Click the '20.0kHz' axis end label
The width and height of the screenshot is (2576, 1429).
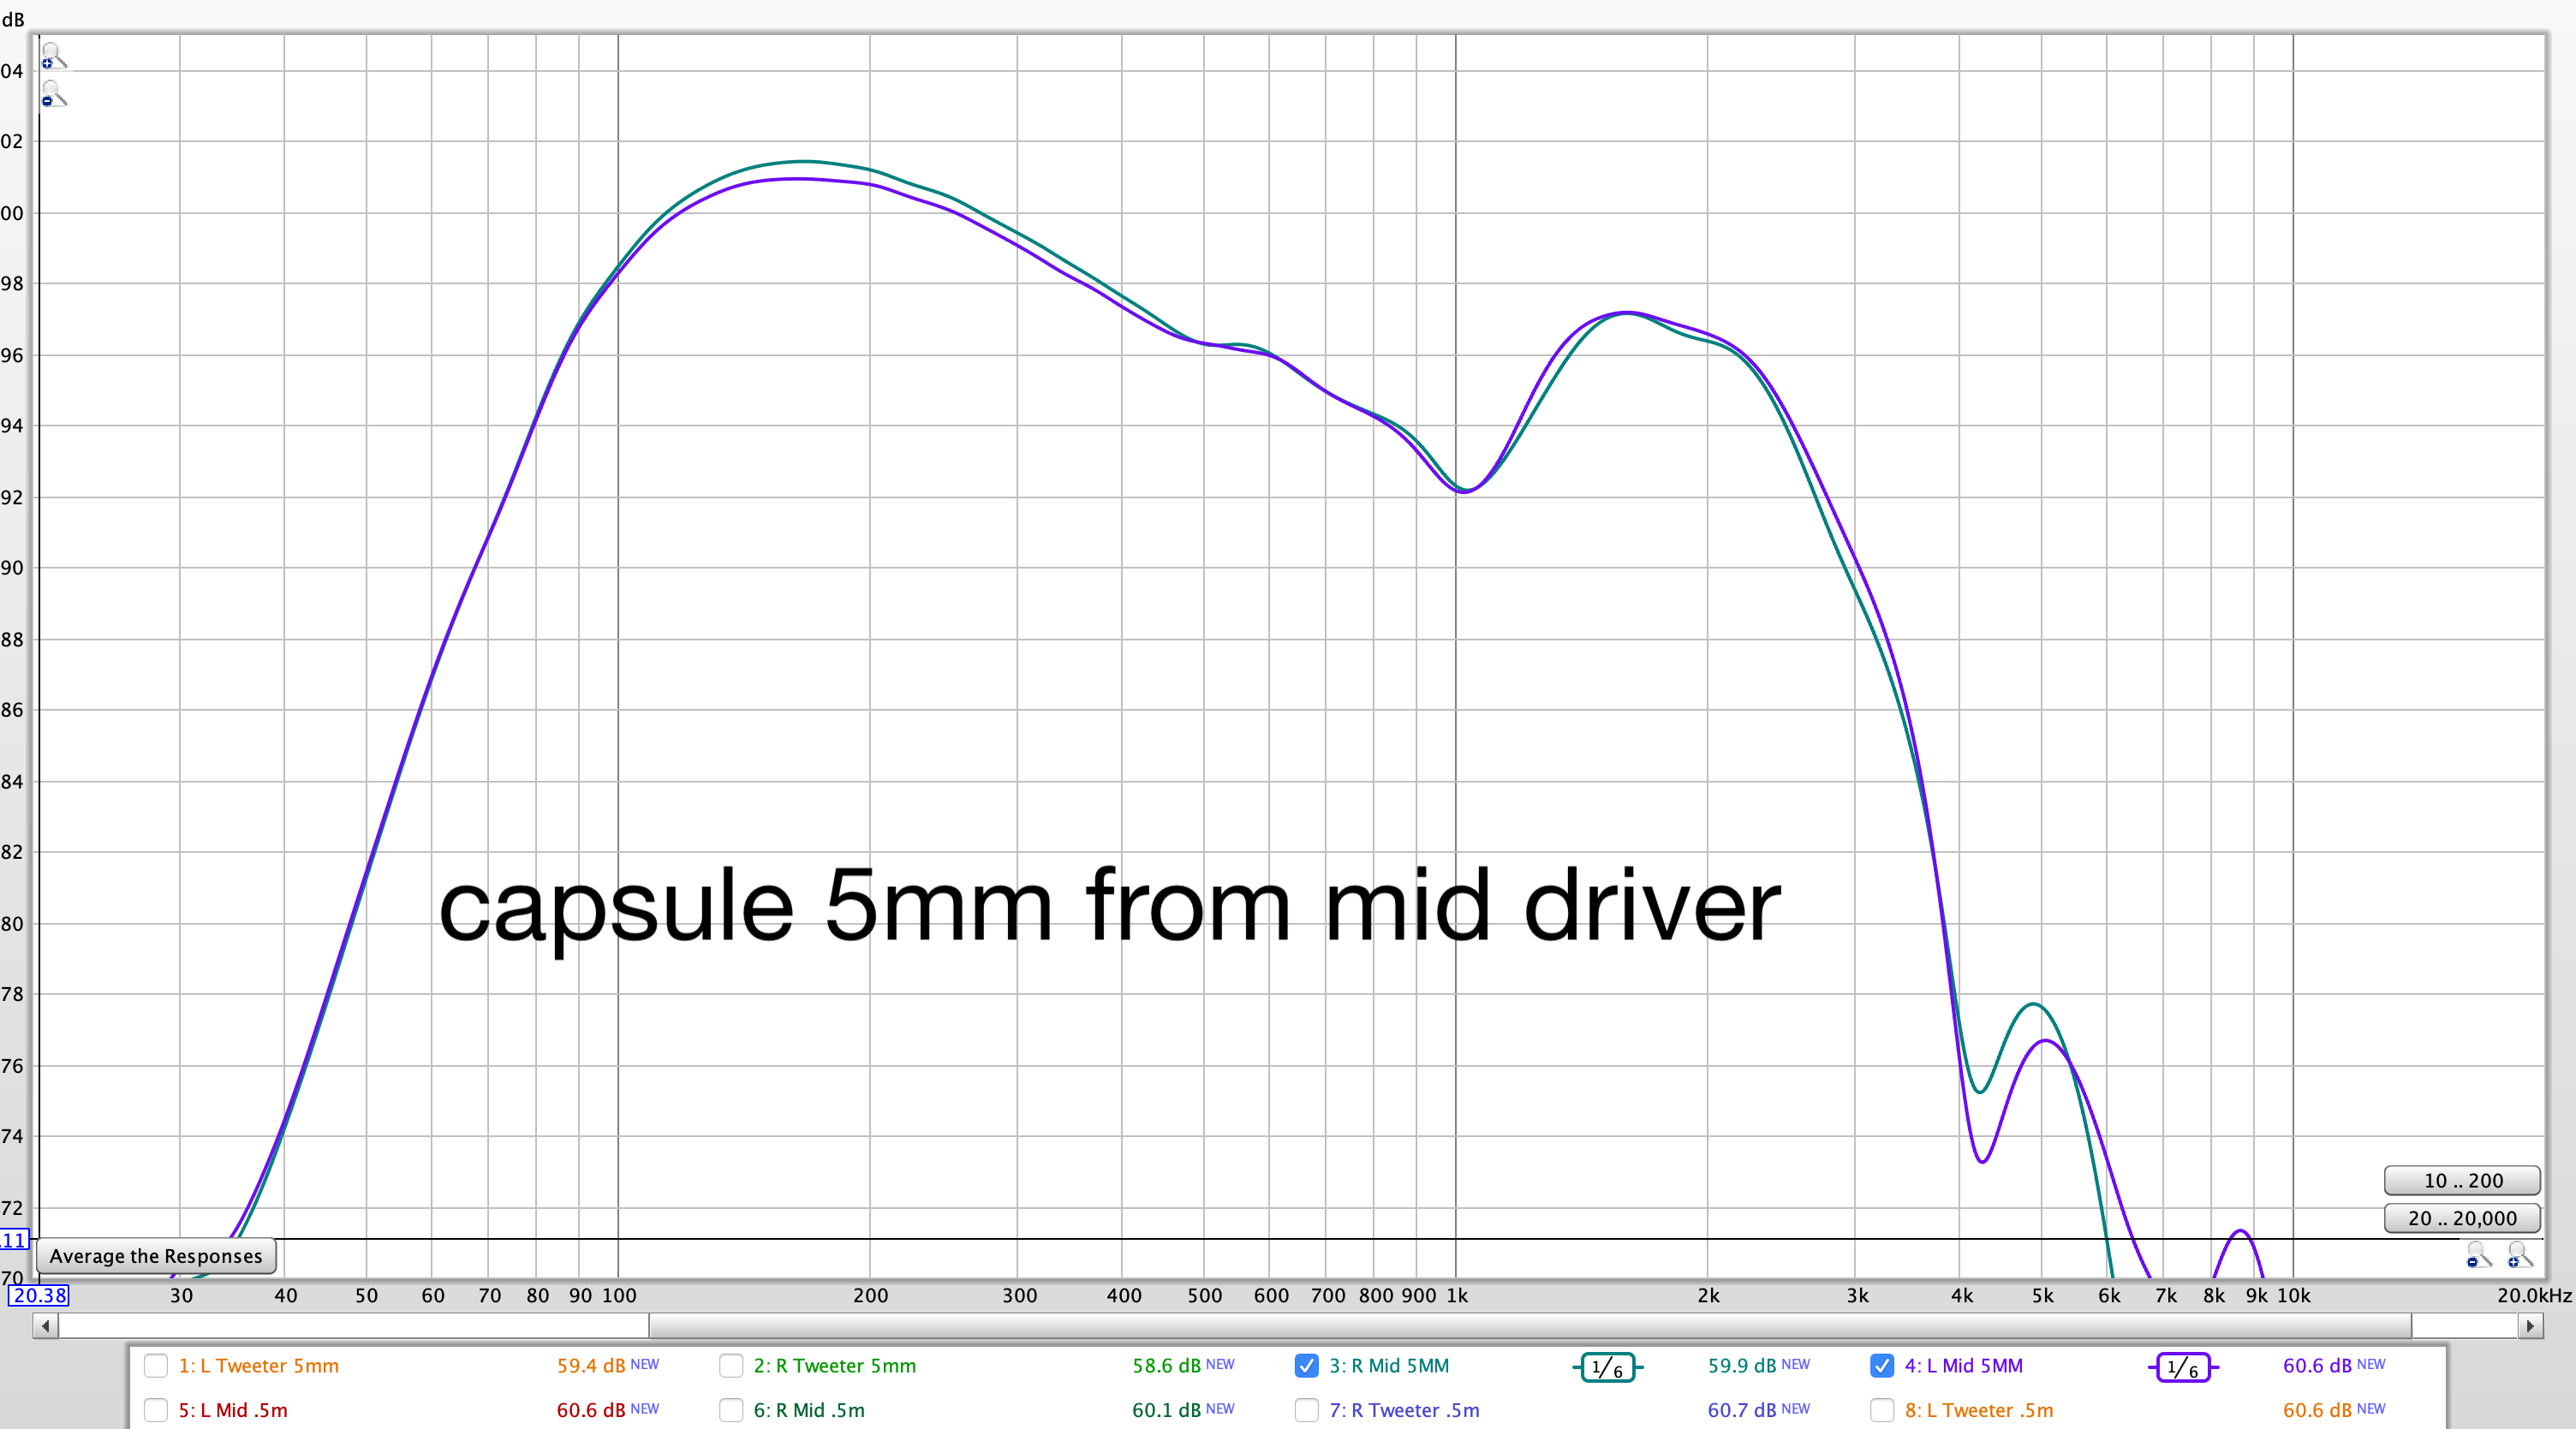(2534, 1296)
